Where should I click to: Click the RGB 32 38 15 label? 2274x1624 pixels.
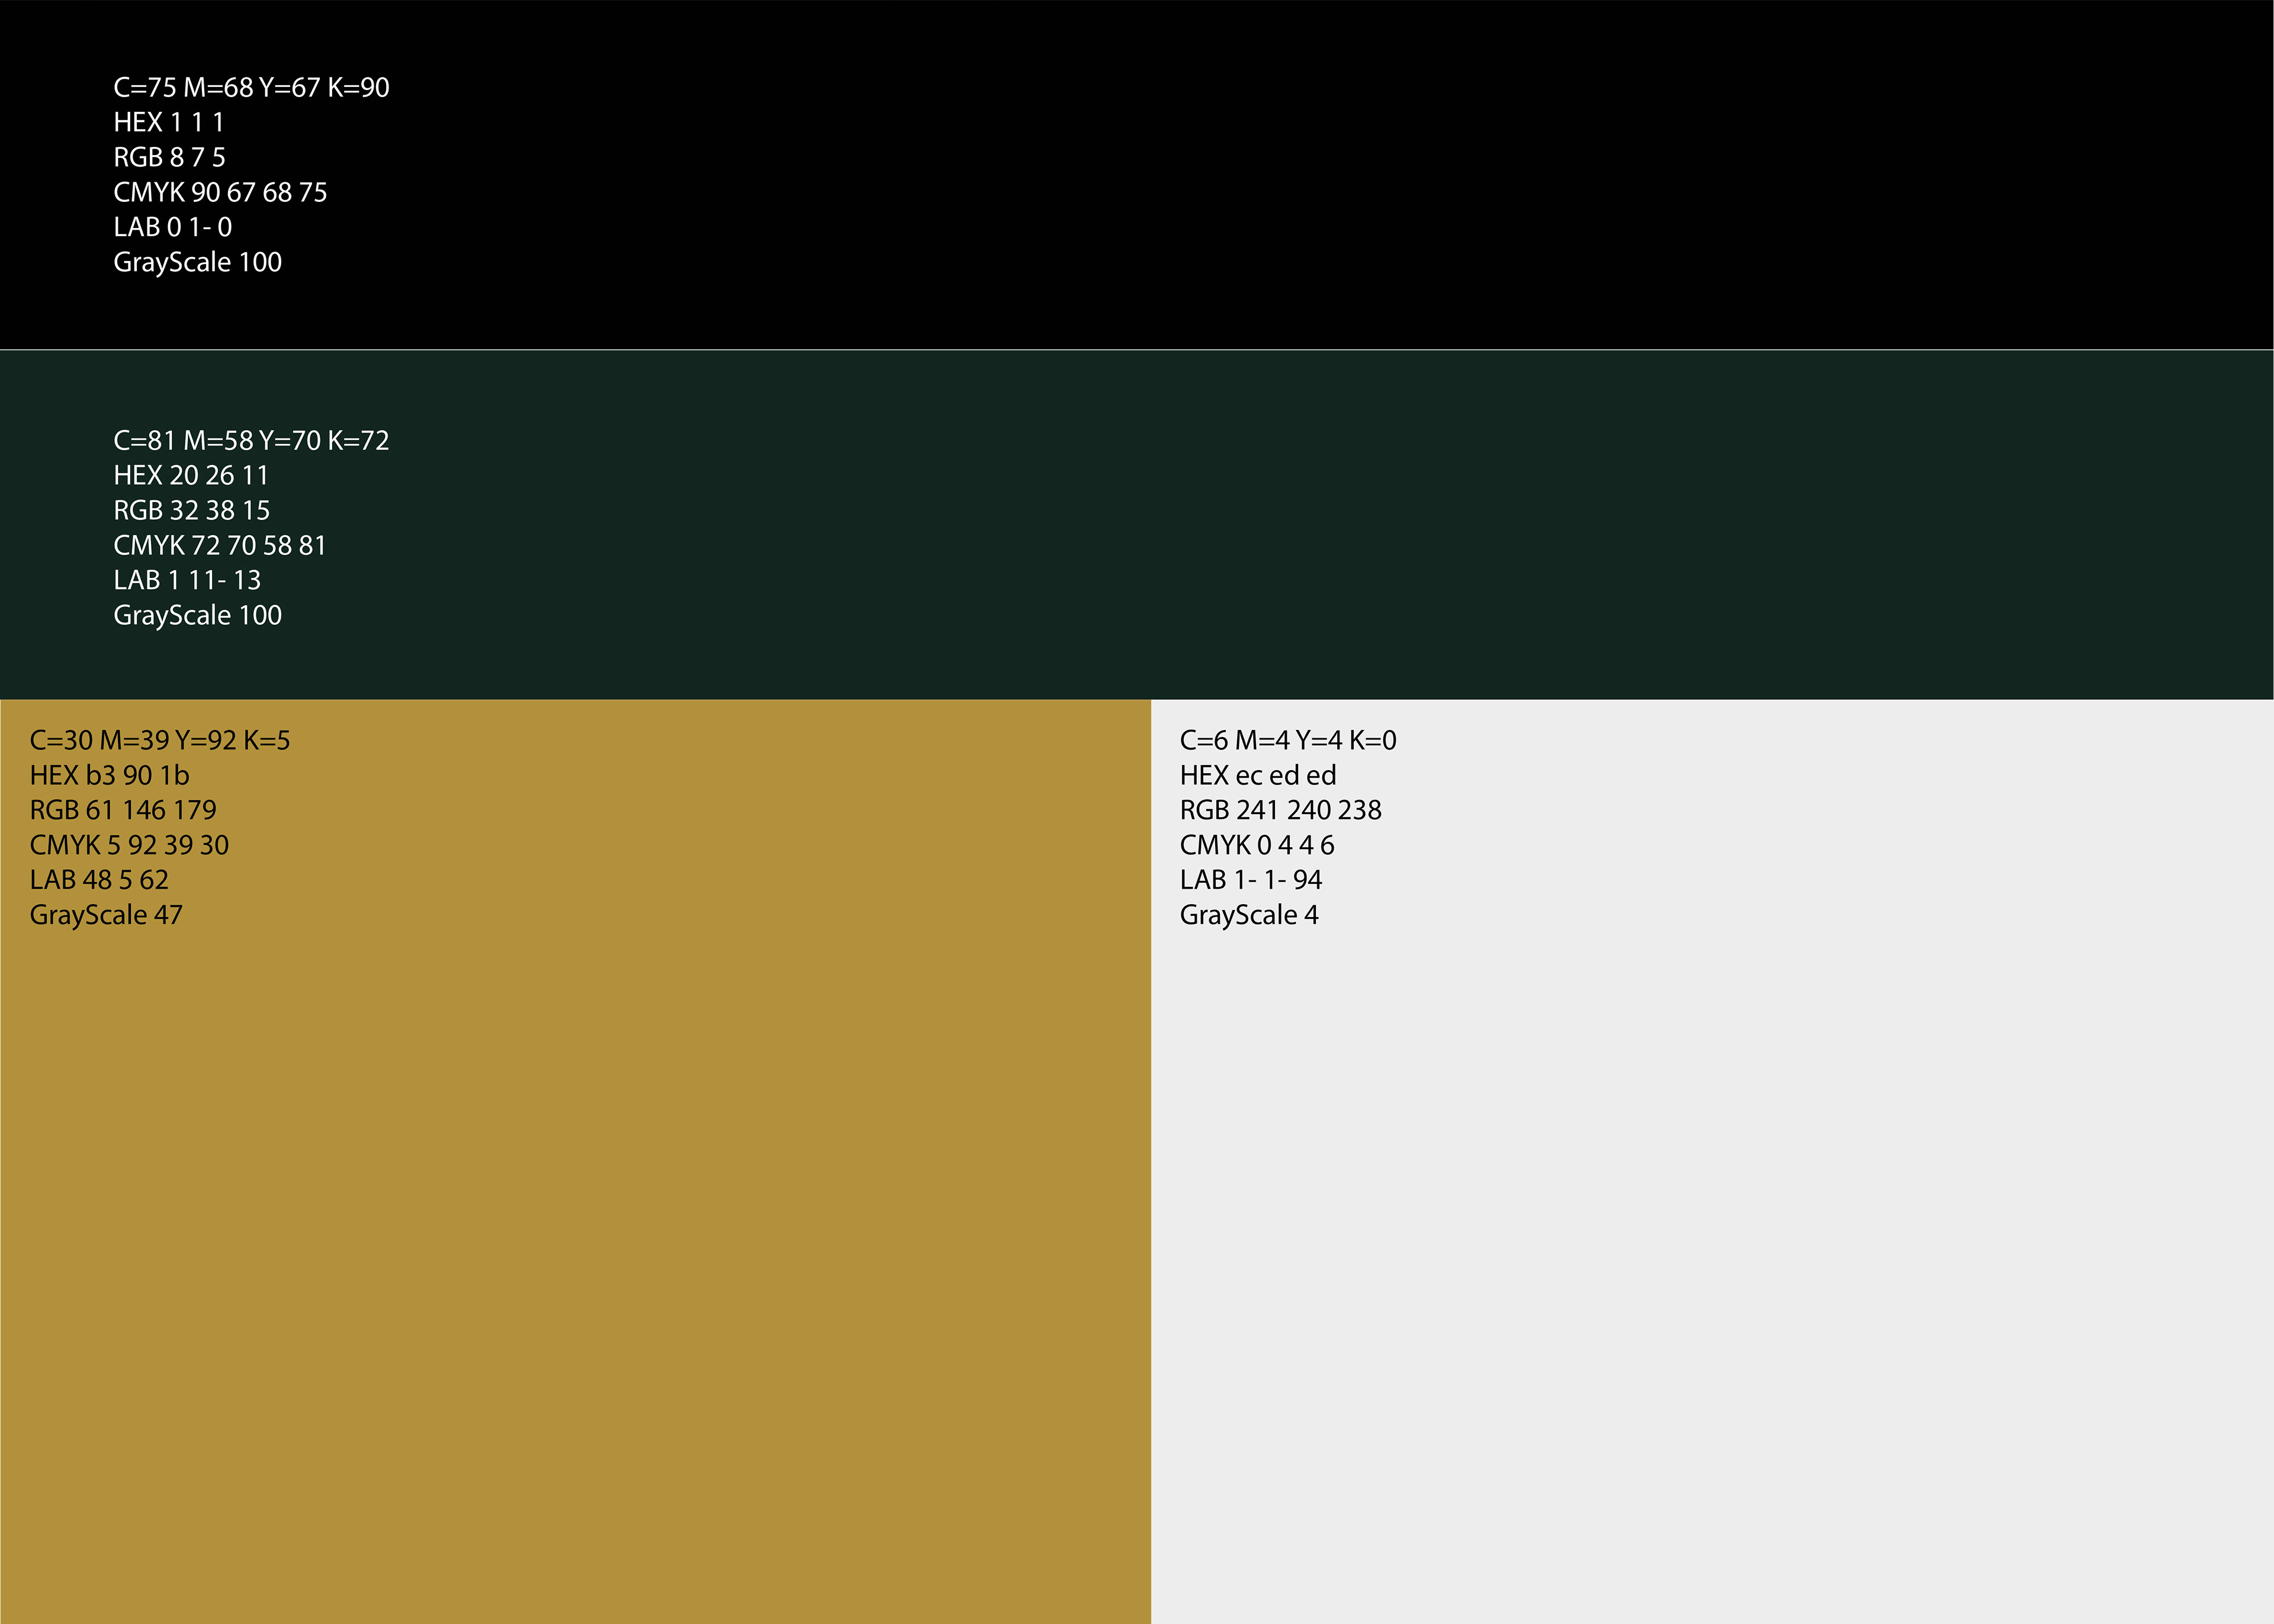(x=191, y=511)
